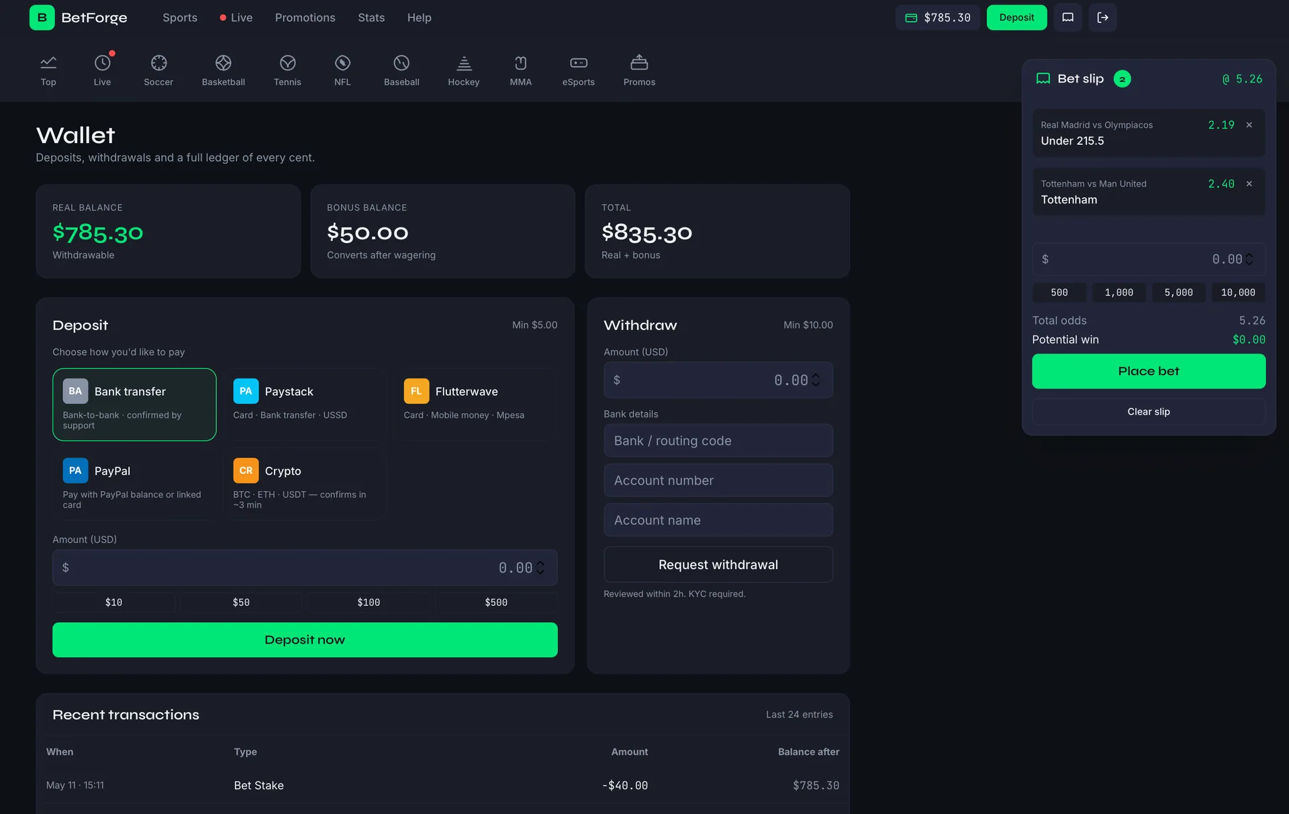The height and width of the screenshot is (814, 1289).
Task: Adjust the bet slip stake stepper
Action: coord(1249,259)
